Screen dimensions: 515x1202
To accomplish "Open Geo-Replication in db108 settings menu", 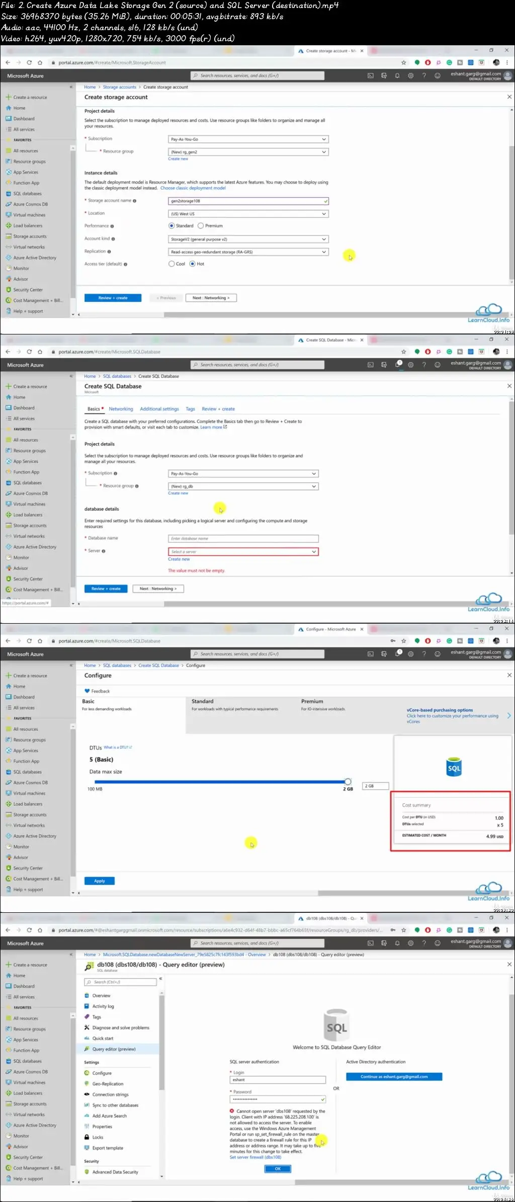I will click(x=108, y=1084).
